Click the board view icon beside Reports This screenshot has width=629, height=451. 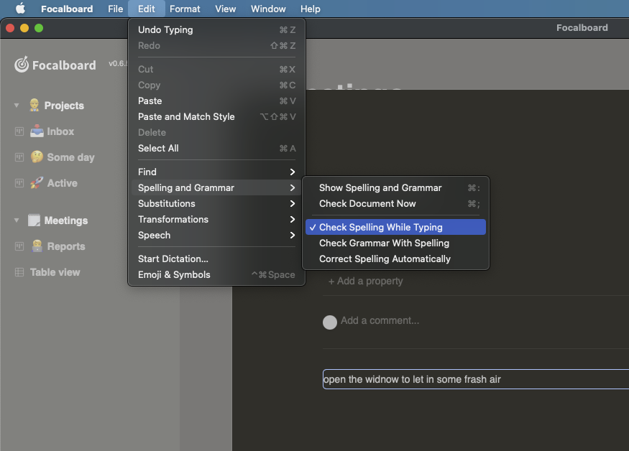point(19,246)
